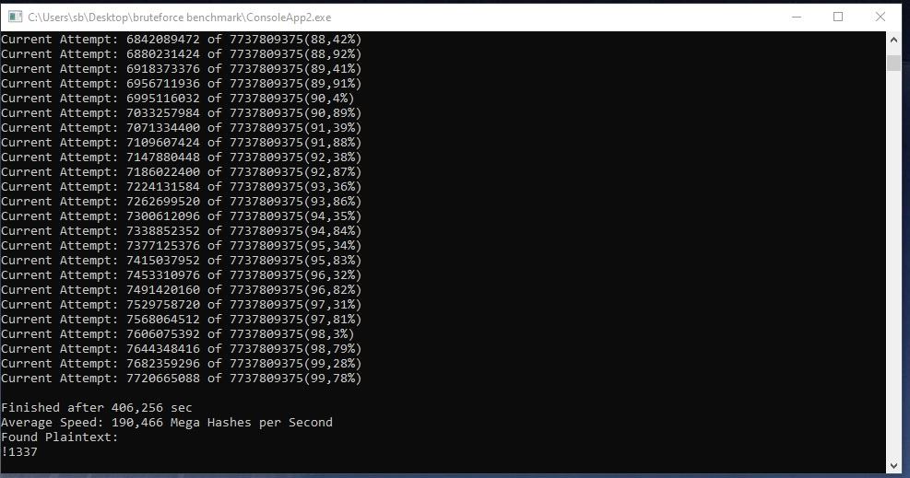Click the empty scrollbar track below the thumb
This screenshot has height=478, width=910.
click(x=893, y=263)
